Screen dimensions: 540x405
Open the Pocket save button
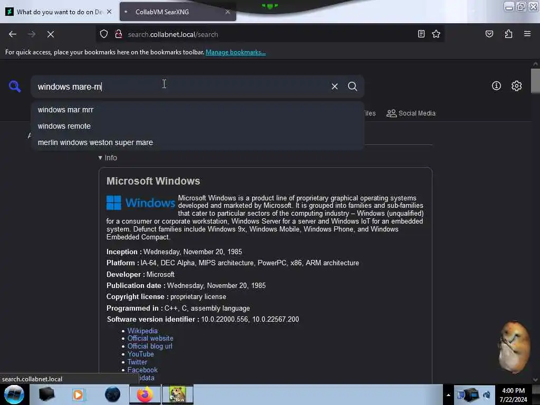[489, 34]
